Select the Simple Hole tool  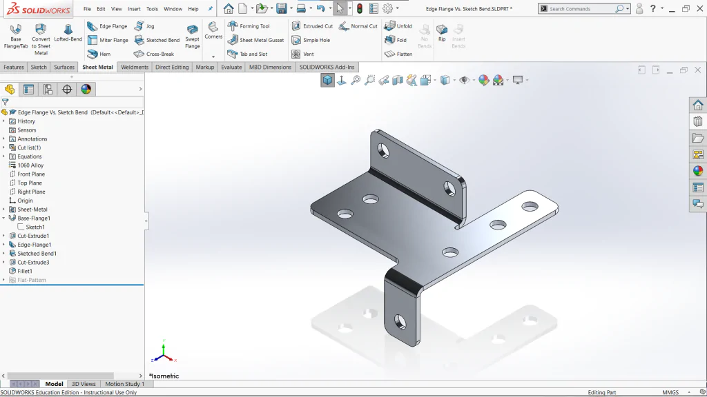click(x=311, y=40)
